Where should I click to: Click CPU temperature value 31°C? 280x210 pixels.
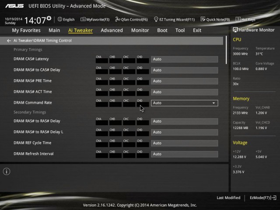pyautogui.click(x=259, y=54)
